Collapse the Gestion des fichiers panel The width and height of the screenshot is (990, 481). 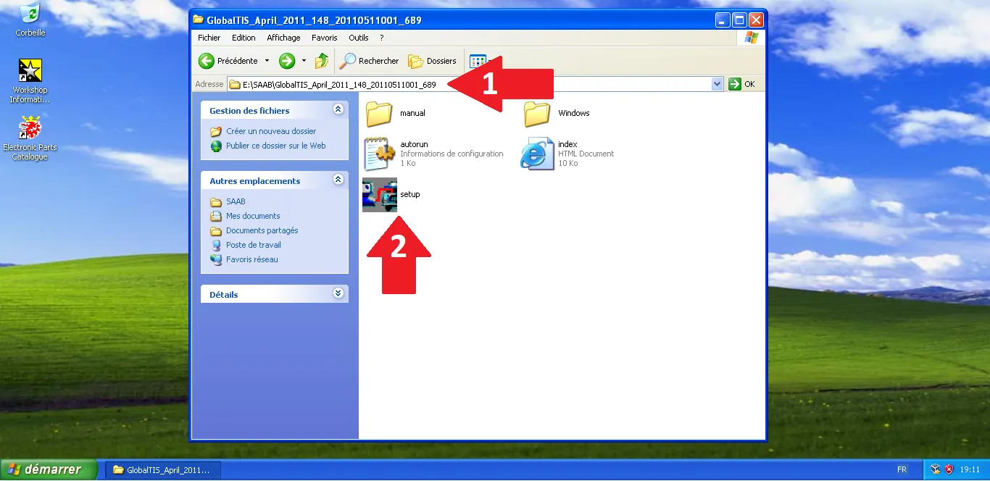pos(338,110)
